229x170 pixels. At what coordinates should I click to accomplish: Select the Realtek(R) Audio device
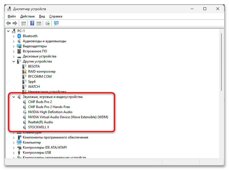pos(40,122)
